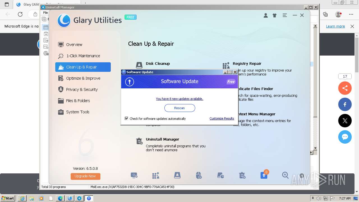Open the Registry Cleaner icon in bottom dock
Viewport: 359px width, 202px height.
[x=156, y=175]
